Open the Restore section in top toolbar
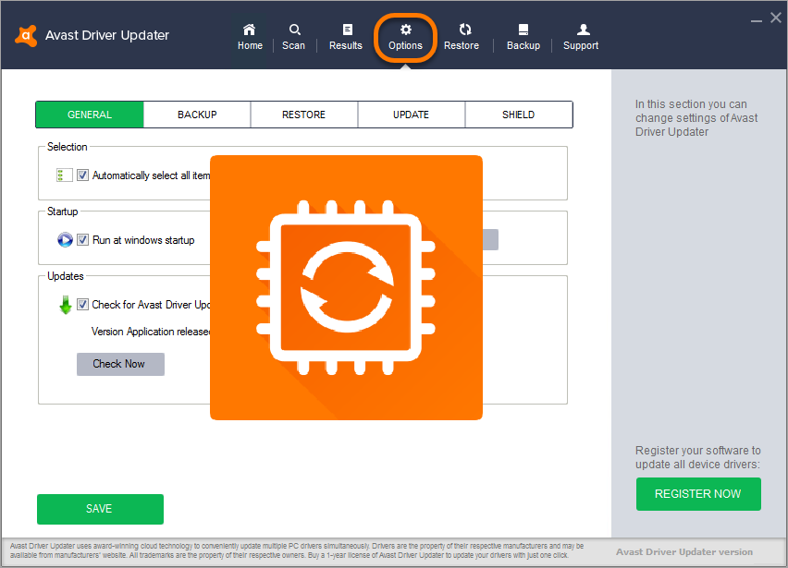 (462, 37)
